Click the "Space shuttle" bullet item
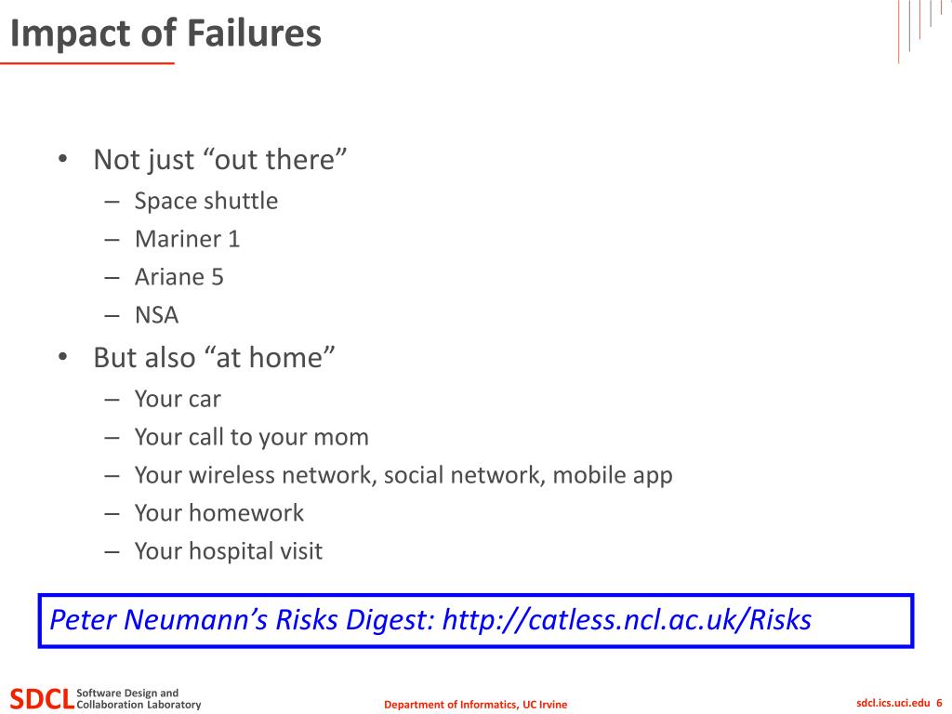 point(205,201)
